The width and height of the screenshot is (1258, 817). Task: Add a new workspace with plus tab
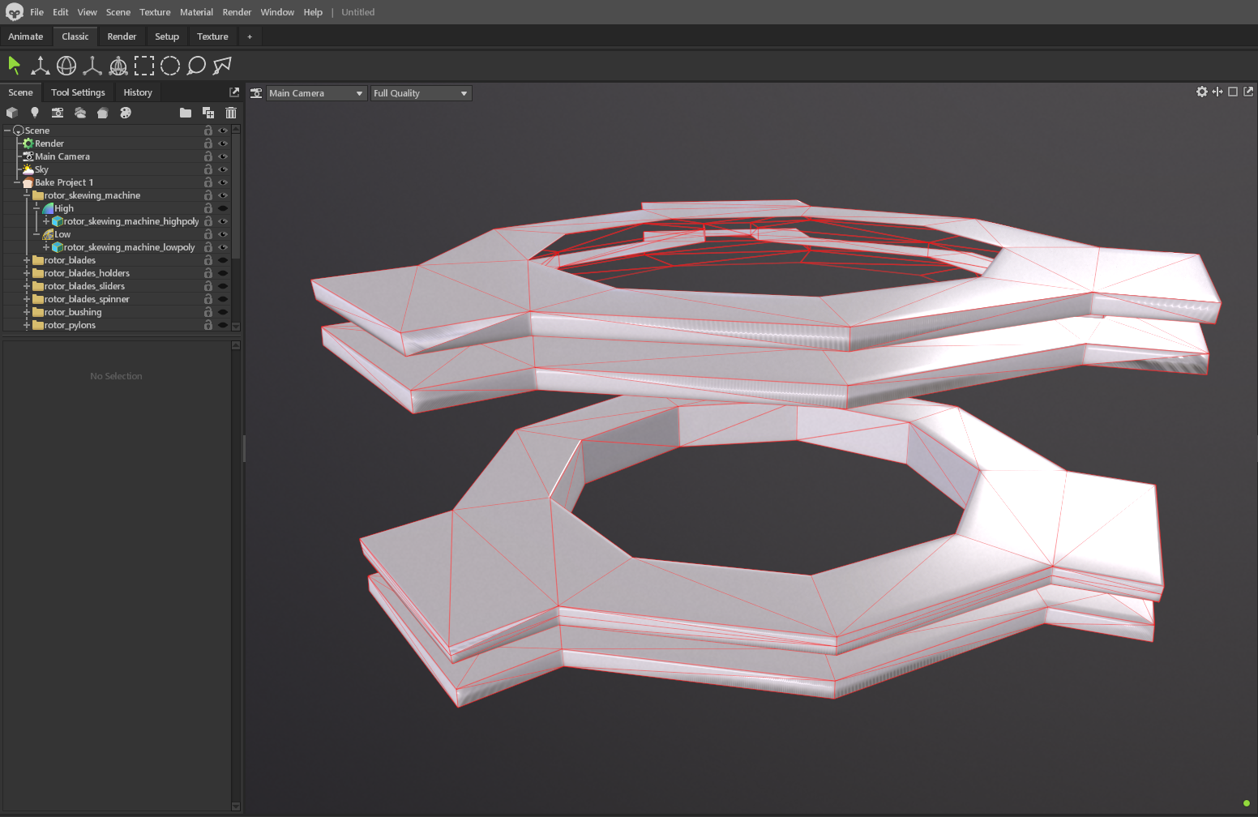tap(250, 36)
